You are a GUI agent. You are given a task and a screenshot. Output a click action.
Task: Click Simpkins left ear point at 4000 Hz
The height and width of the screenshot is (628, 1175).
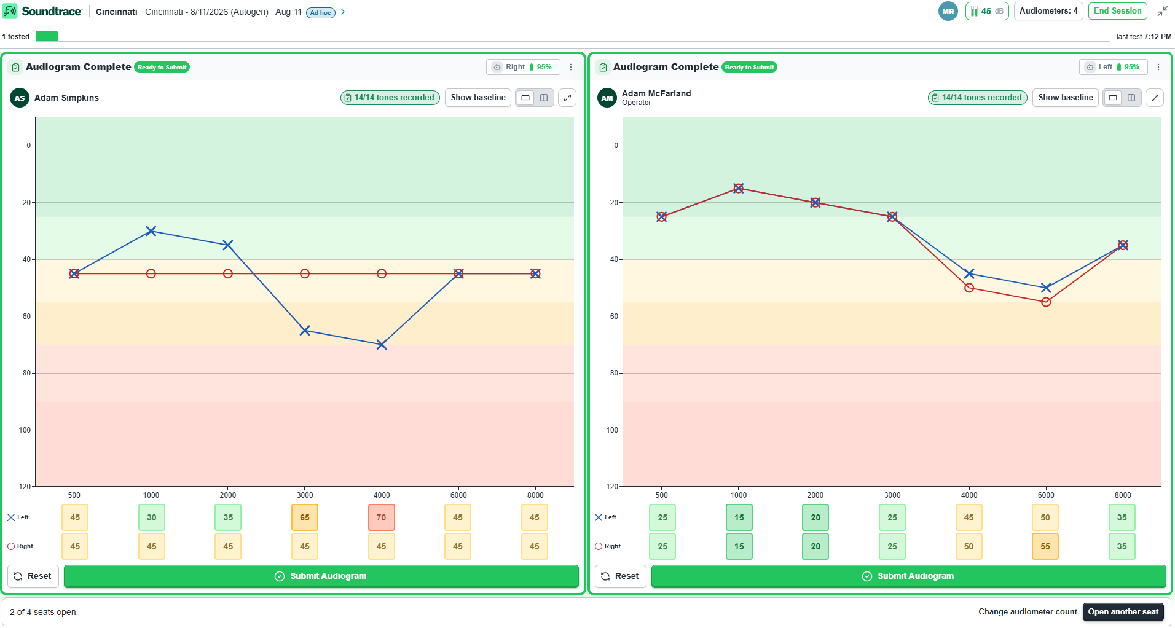coord(382,345)
